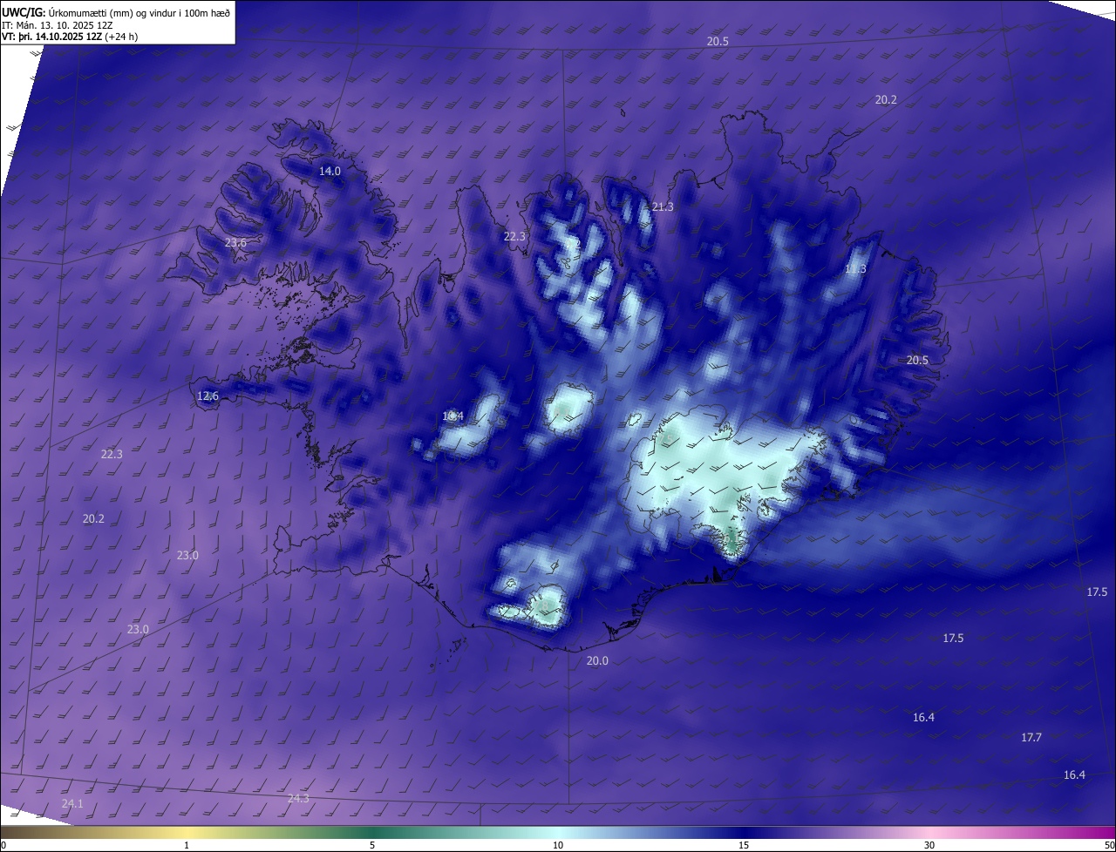
Task: Click the 50 label at legend end
Action: pos(1109,845)
